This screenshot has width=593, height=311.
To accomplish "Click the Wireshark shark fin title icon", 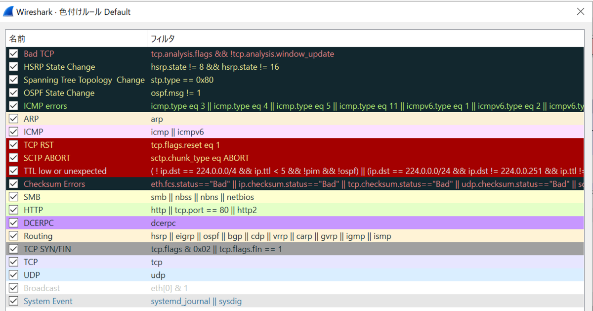I will pos(8,11).
